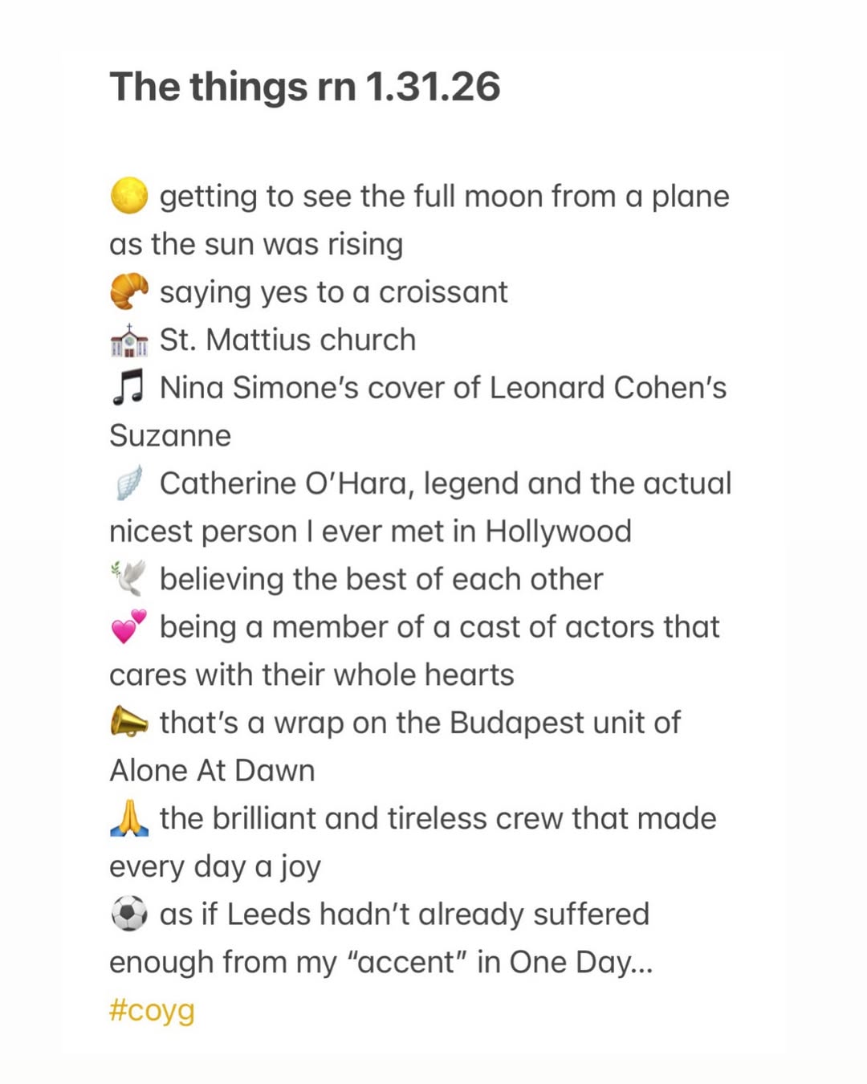
Task: Click the title "The things rn 1.31.26"
Action: pos(304,87)
